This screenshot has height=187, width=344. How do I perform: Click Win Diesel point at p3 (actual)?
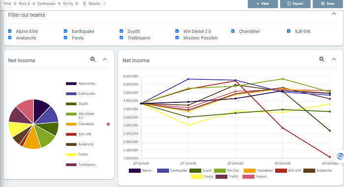pos(283,79)
